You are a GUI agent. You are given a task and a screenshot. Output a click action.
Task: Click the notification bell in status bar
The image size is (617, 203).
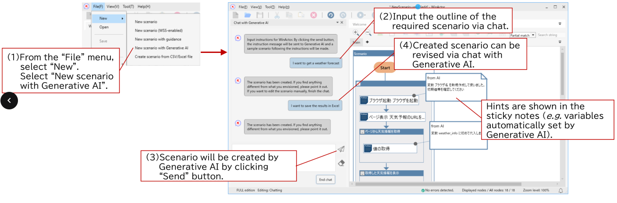pyautogui.click(x=560, y=190)
